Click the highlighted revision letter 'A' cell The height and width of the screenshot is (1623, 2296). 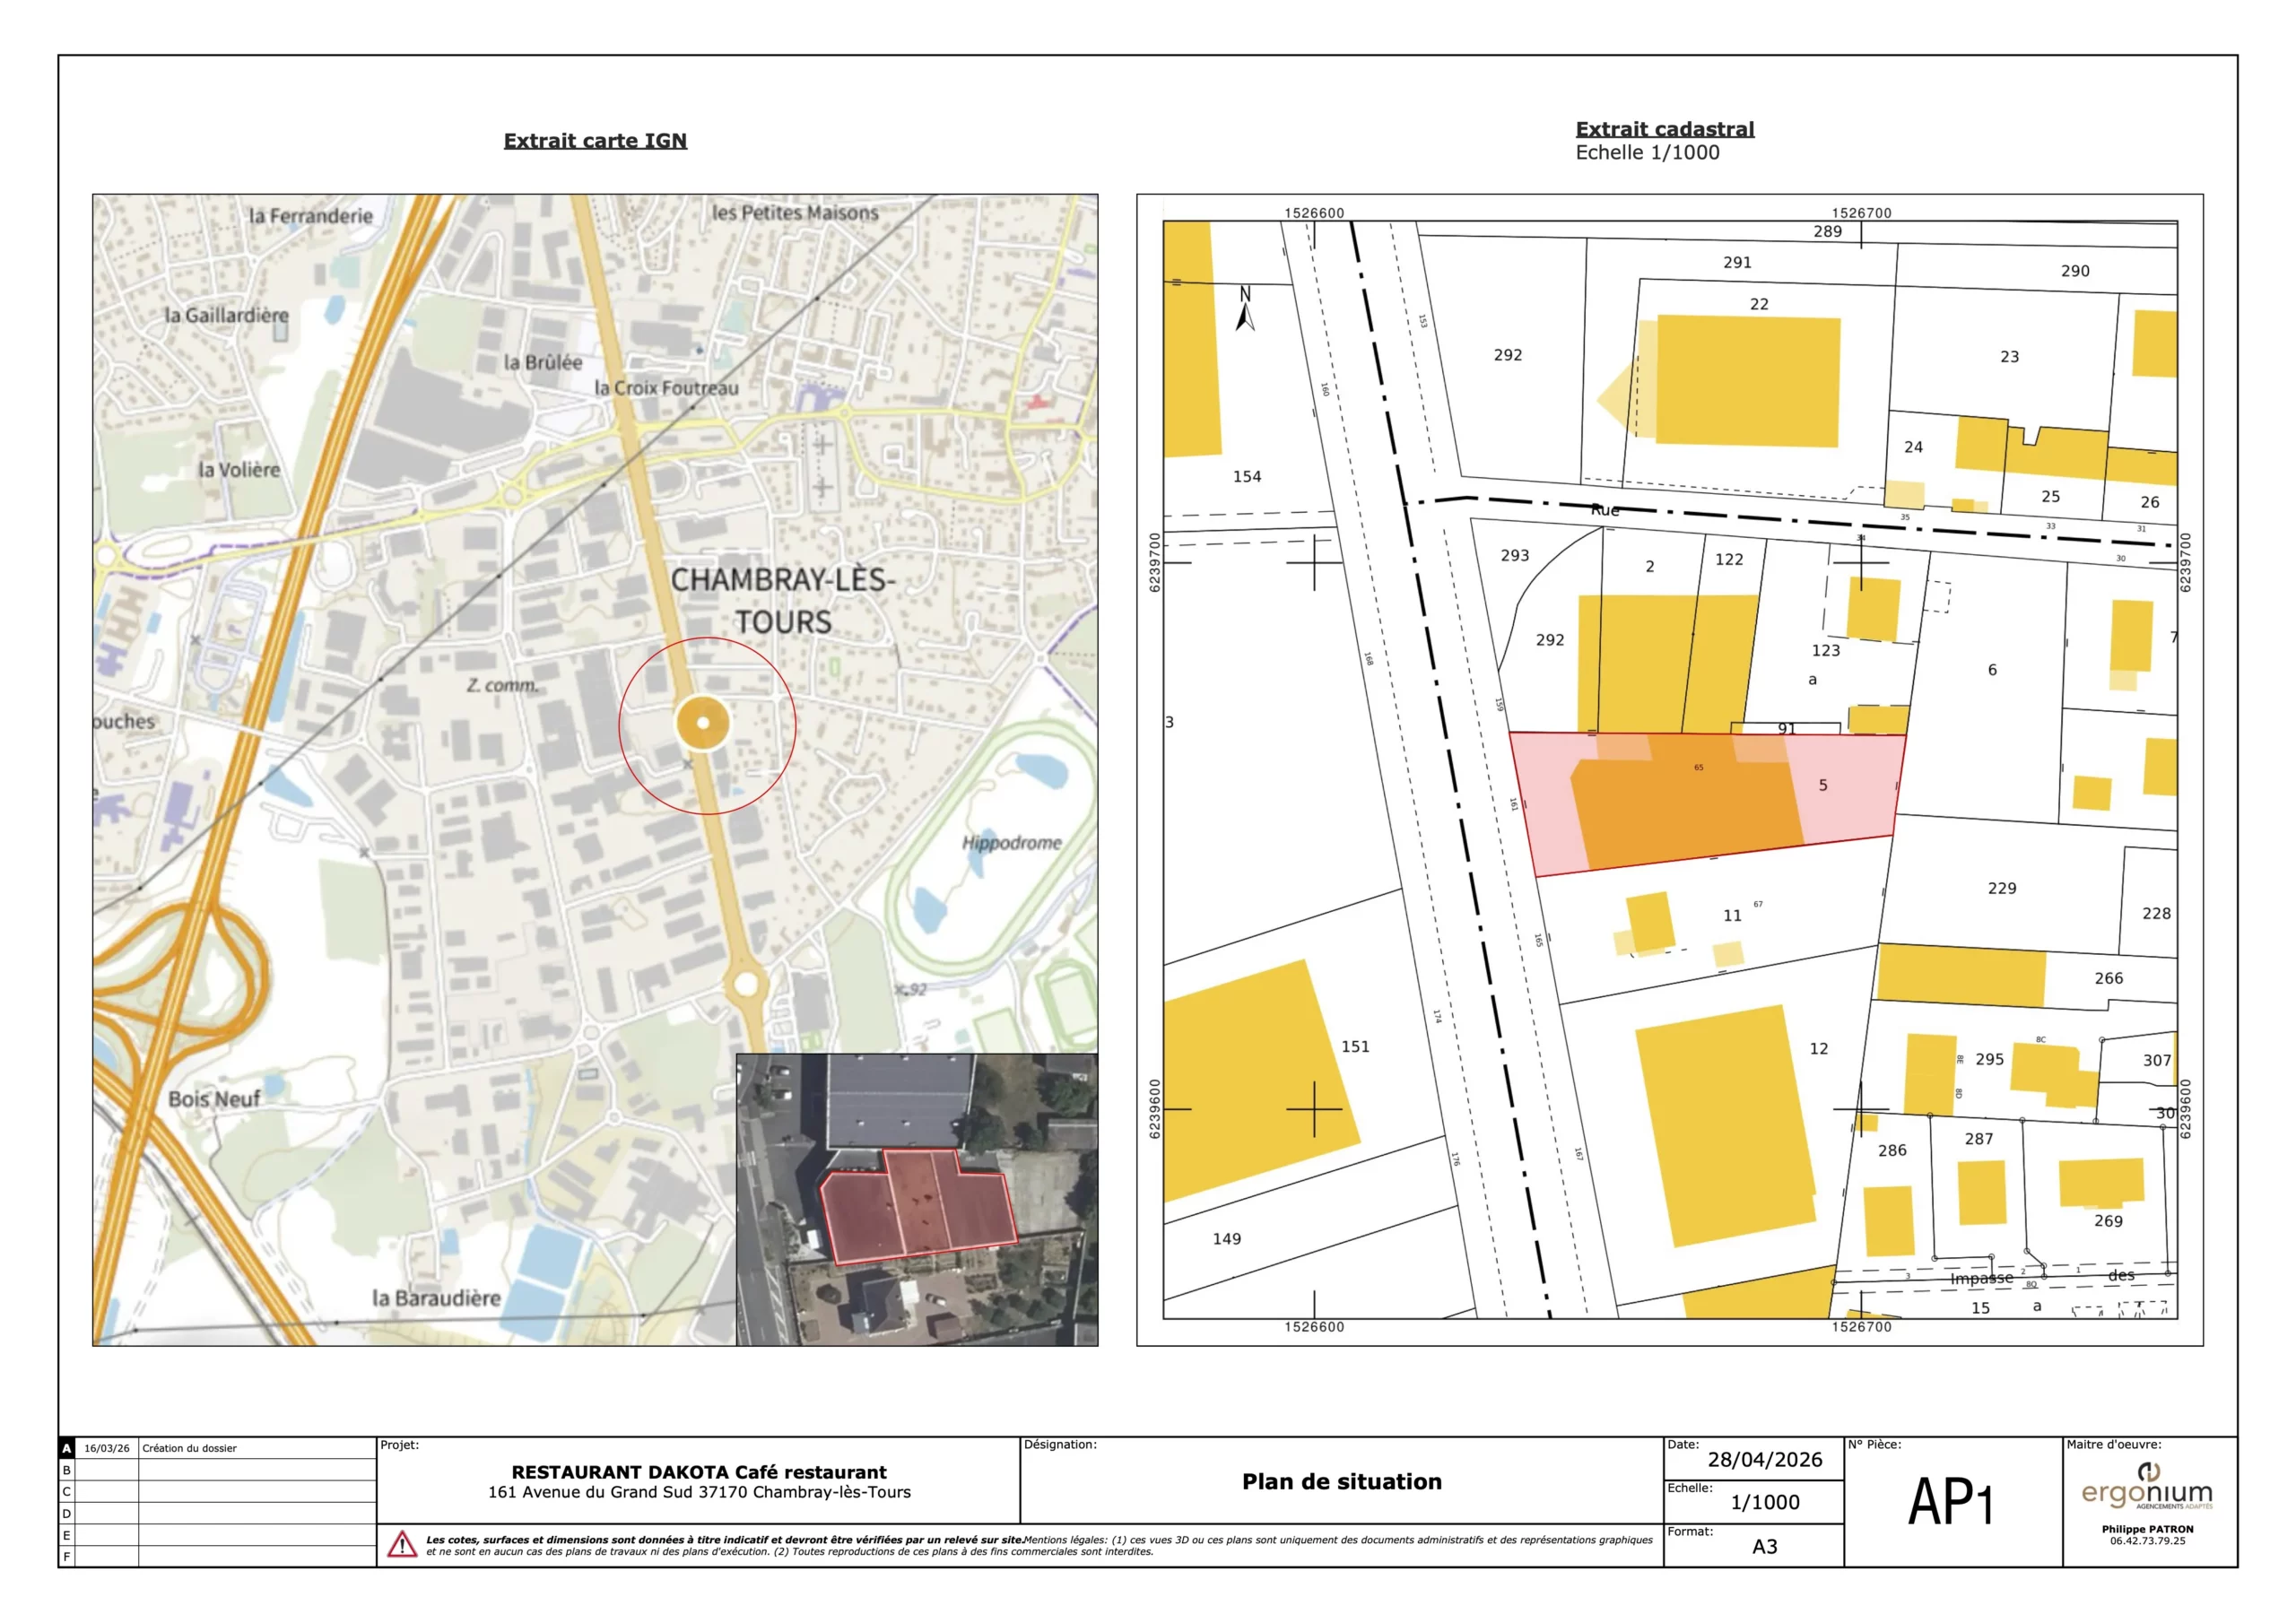[x=67, y=1449]
